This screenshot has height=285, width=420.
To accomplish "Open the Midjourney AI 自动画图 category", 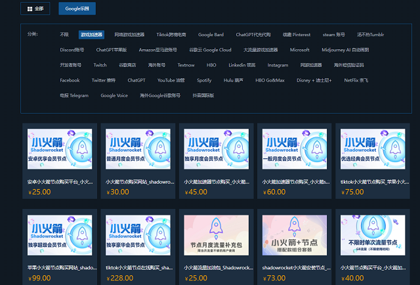I will (345, 50).
